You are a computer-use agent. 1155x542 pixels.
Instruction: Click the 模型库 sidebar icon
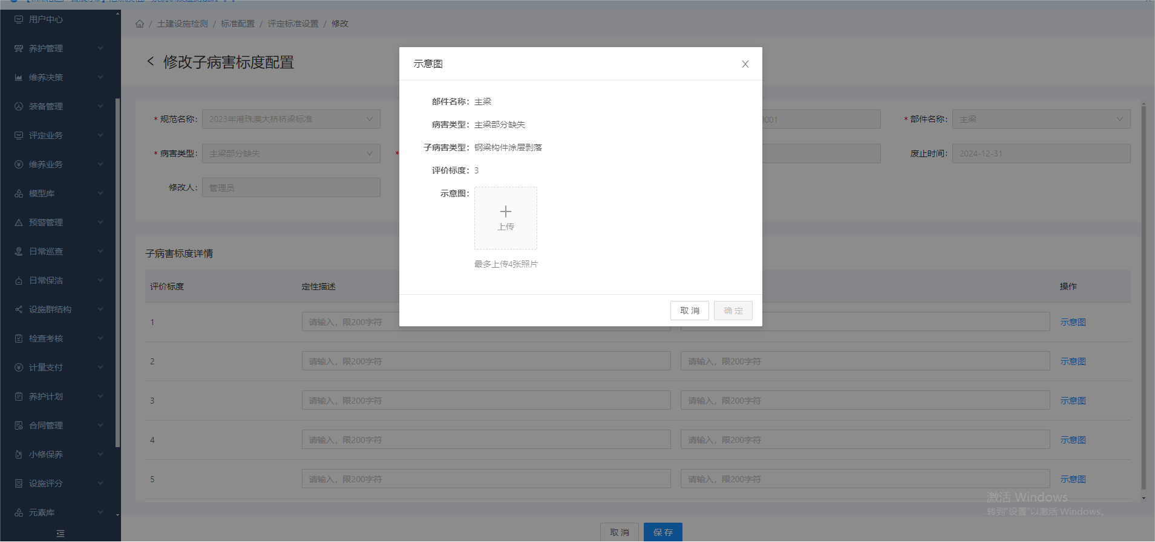pos(19,193)
